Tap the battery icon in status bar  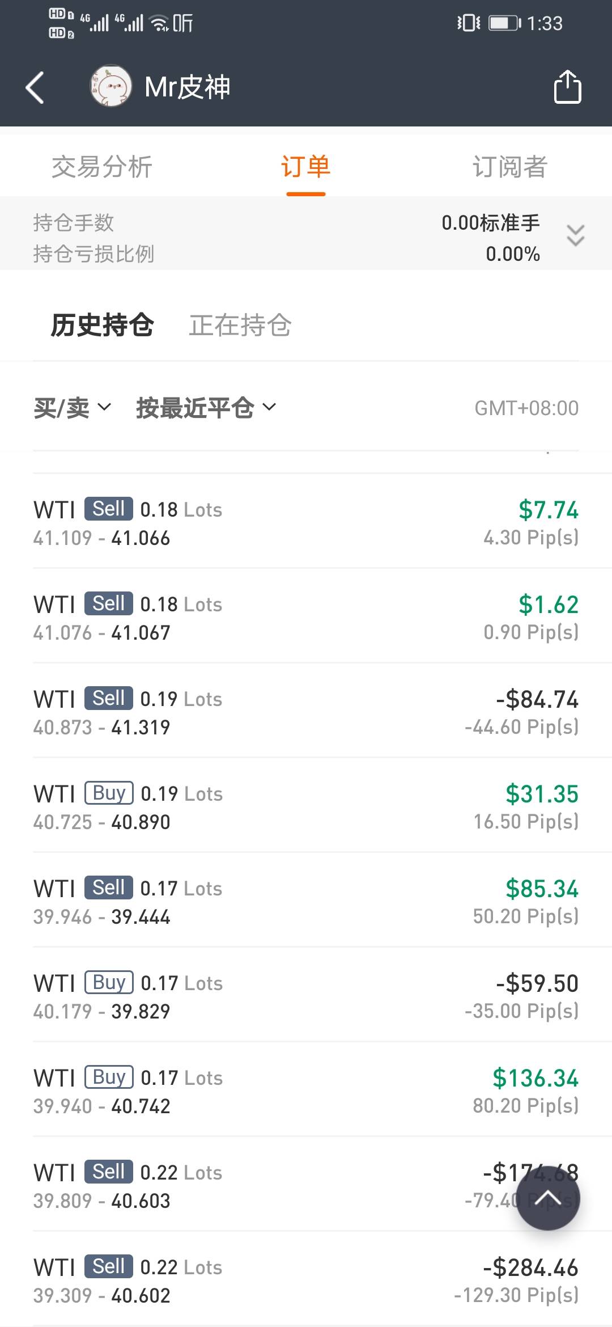point(504,23)
